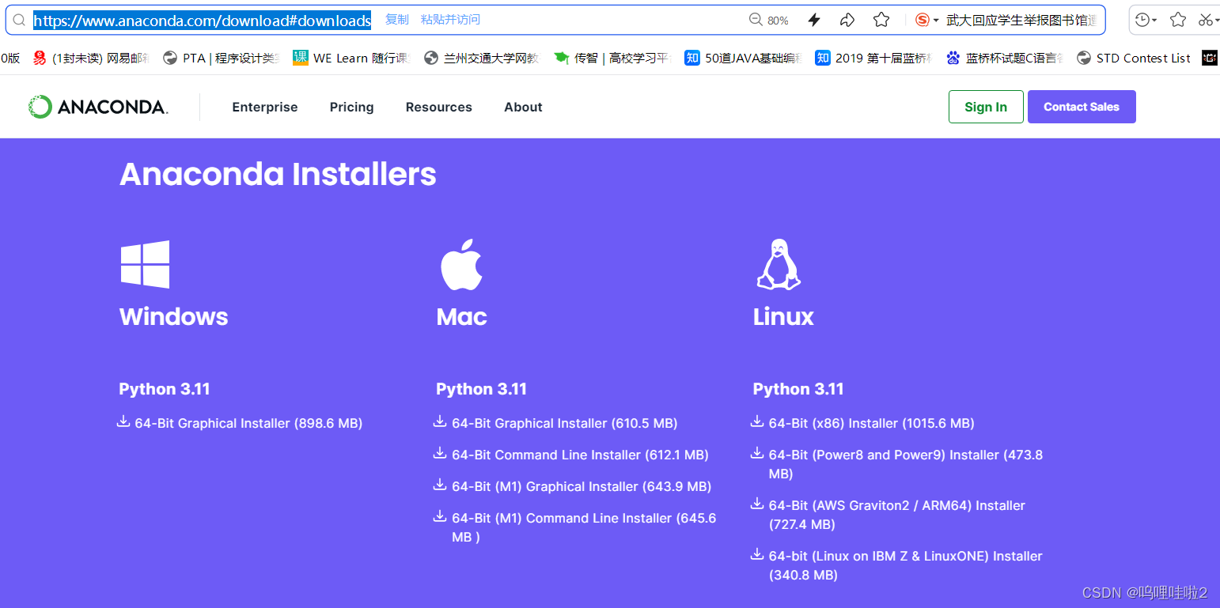Click the Python 3.11 label under Linux
Image resolution: width=1220 pixels, height=608 pixels.
tap(798, 389)
